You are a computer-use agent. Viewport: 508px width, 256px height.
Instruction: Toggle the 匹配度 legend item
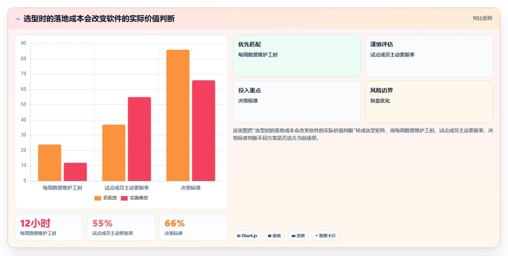point(105,198)
